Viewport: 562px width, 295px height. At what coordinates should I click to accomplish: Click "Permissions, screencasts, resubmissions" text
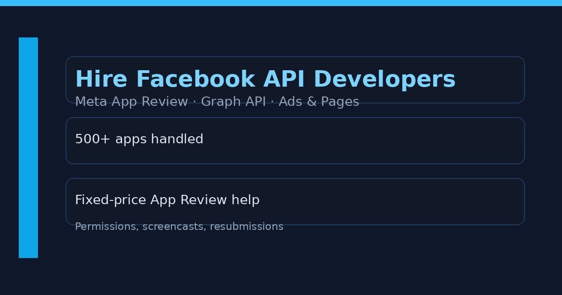click(179, 227)
